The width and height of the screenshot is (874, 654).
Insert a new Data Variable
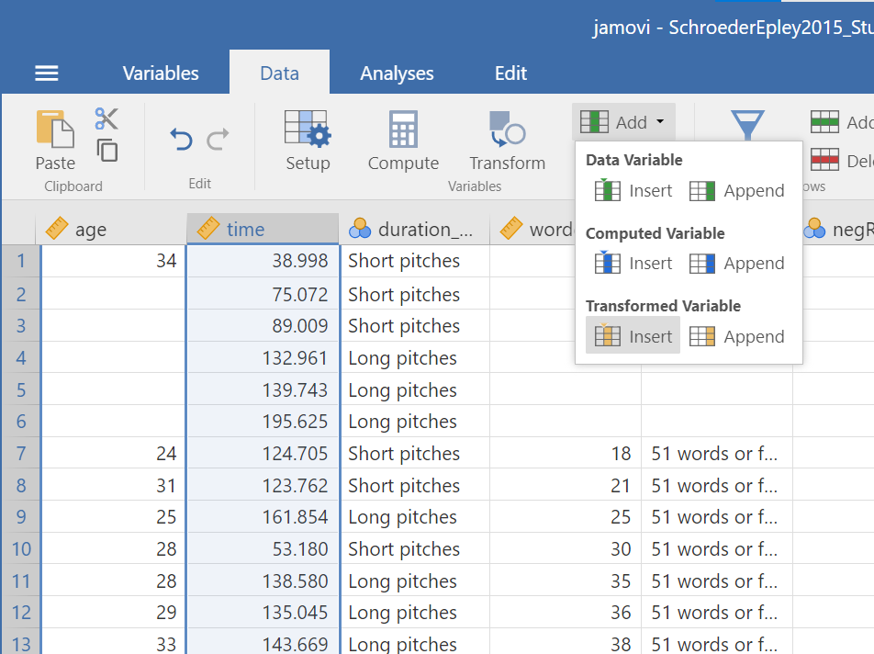(633, 191)
